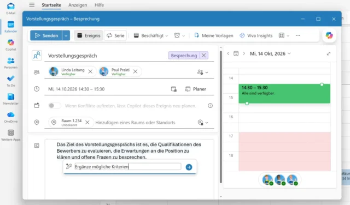Click the meeting description text
Image resolution: width=350 pixels, height=205 pixels.
[129, 150]
